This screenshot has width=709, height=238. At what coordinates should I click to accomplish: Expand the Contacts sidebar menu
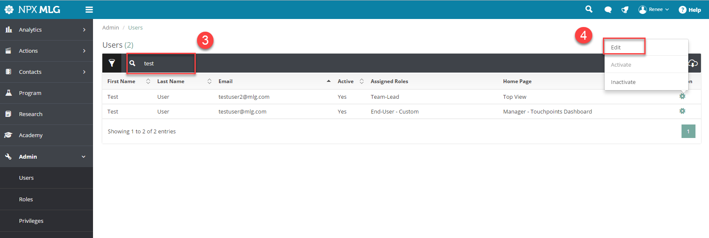47,72
